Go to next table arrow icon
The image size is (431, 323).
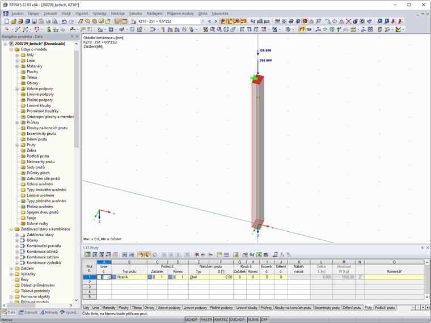tap(132, 255)
